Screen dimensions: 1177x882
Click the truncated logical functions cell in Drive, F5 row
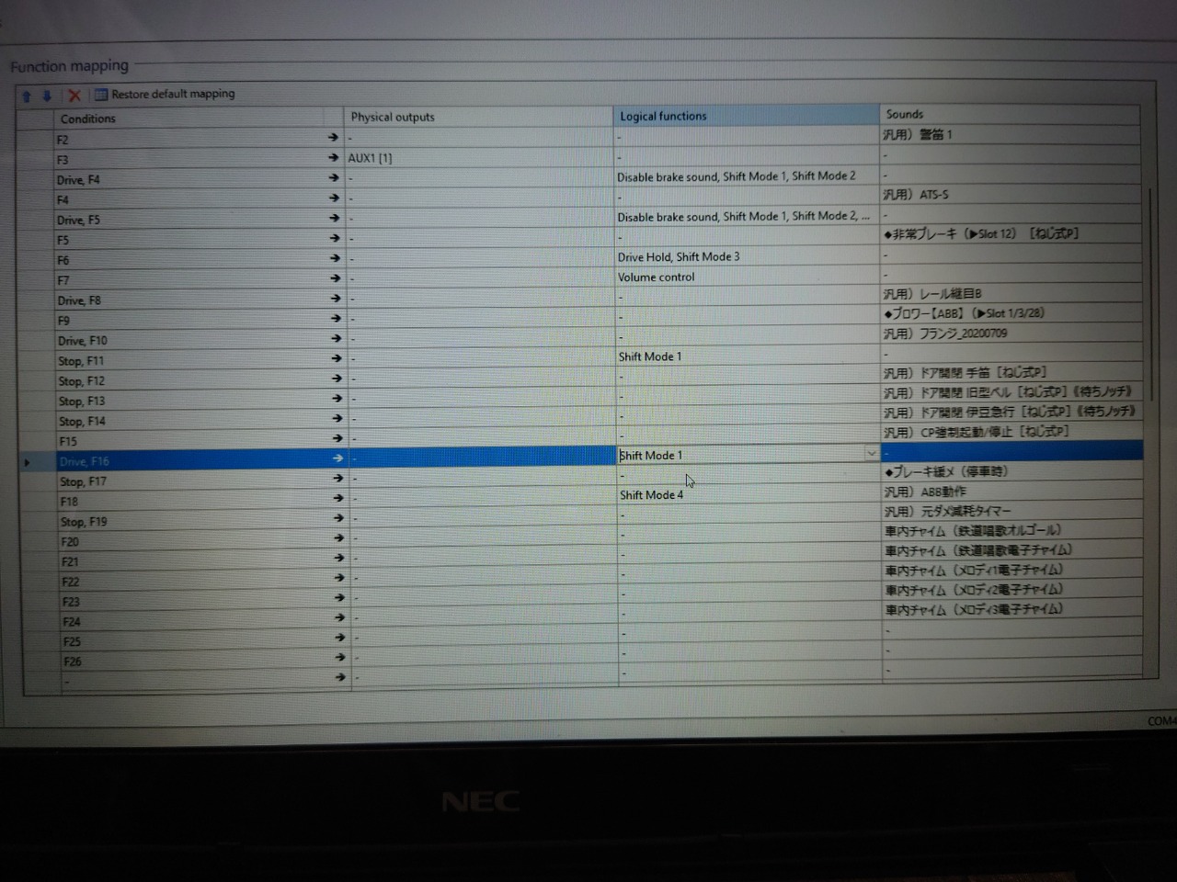[x=747, y=217]
